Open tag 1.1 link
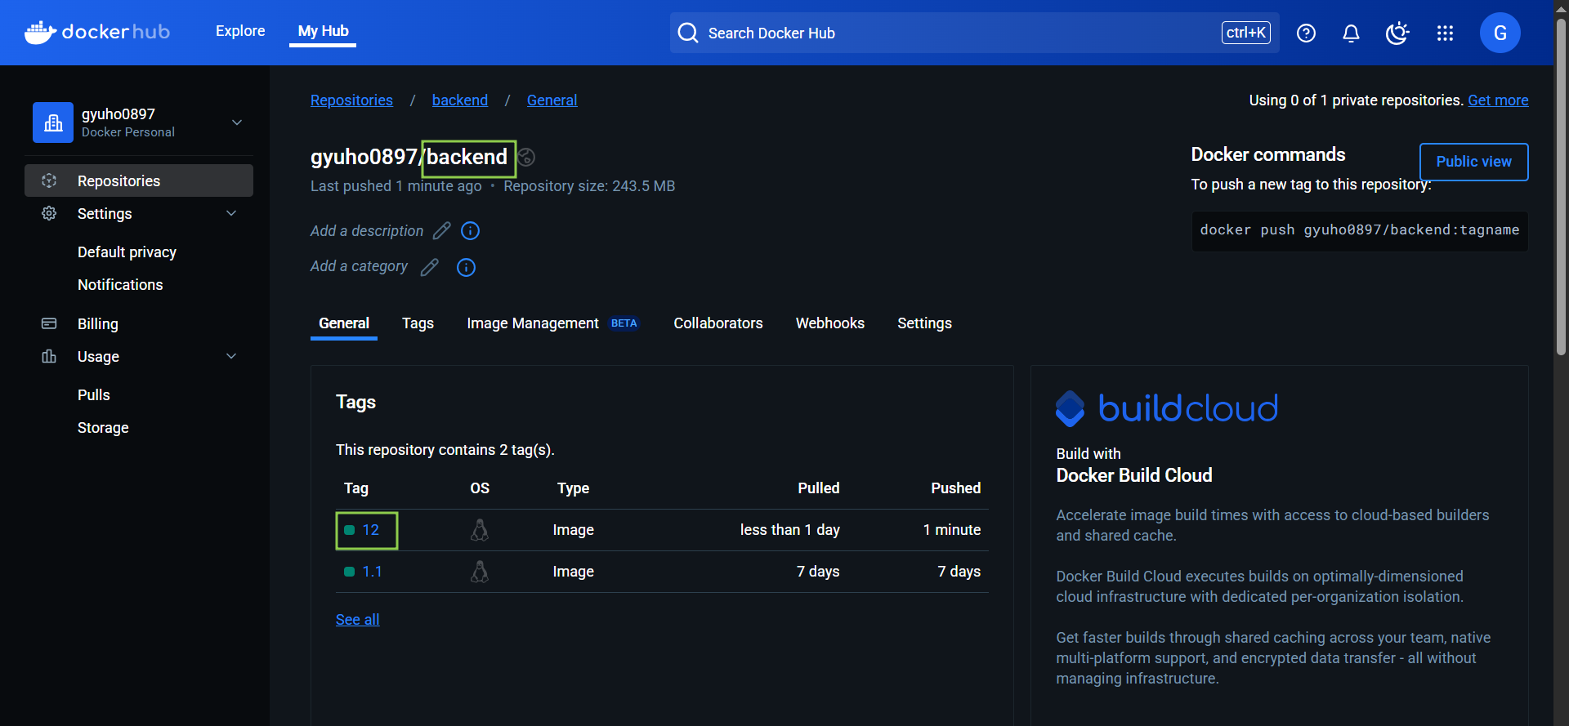This screenshot has width=1569, height=726. click(x=372, y=572)
